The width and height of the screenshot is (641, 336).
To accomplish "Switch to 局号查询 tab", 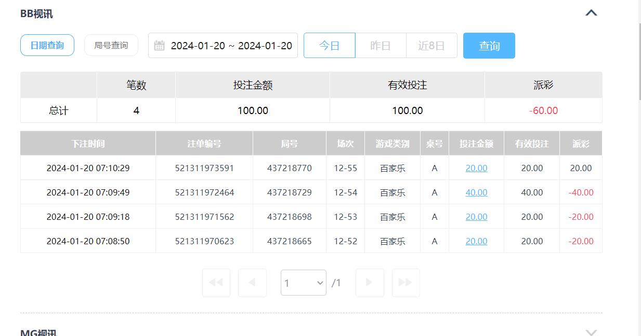I will [x=111, y=46].
